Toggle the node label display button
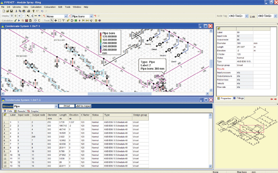Image resolution: width=278 pixels, height=173 pixels. 28,16
